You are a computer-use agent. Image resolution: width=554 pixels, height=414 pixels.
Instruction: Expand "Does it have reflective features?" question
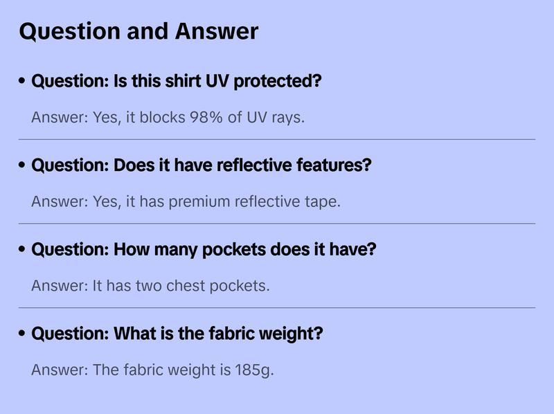point(202,166)
